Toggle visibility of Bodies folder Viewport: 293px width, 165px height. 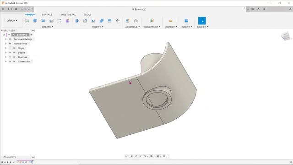pyautogui.click(x=10, y=53)
